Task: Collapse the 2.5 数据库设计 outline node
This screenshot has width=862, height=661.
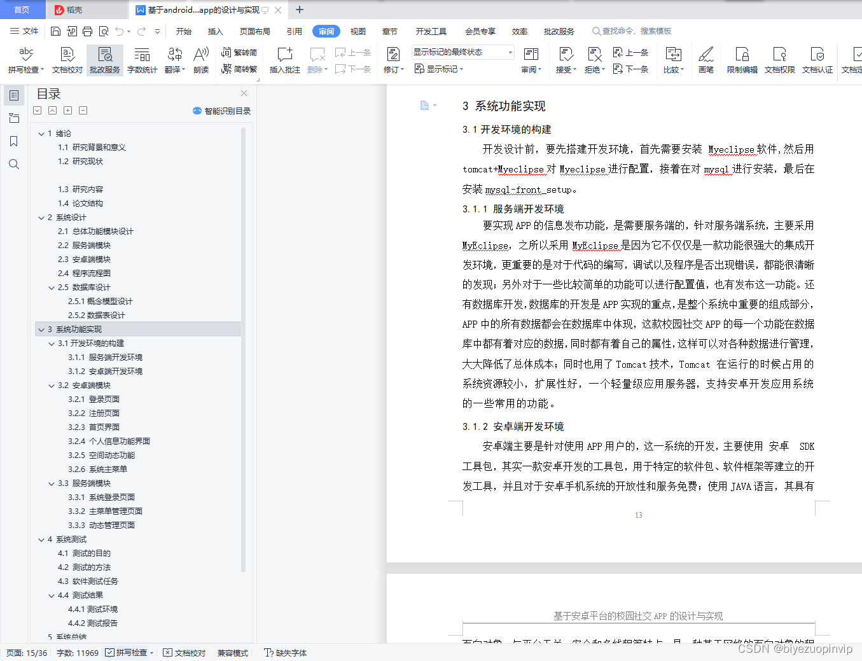Action: 52,288
